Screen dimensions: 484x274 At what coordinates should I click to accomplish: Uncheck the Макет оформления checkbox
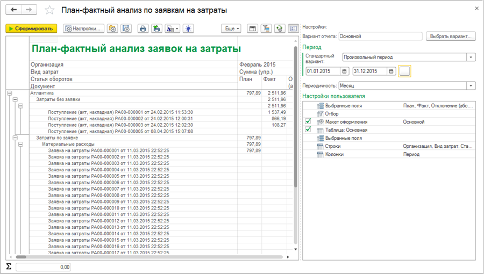[x=308, y=122]
